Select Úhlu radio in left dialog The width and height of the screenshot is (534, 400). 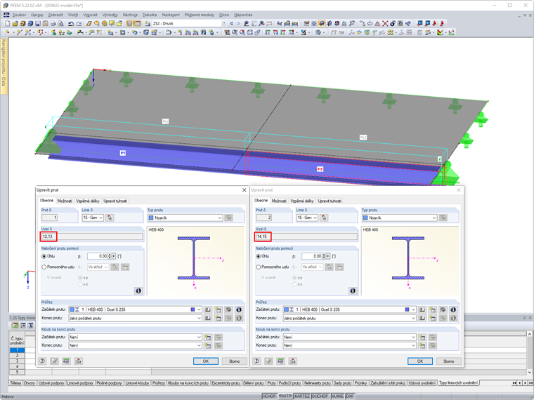[x=44, y=256]
